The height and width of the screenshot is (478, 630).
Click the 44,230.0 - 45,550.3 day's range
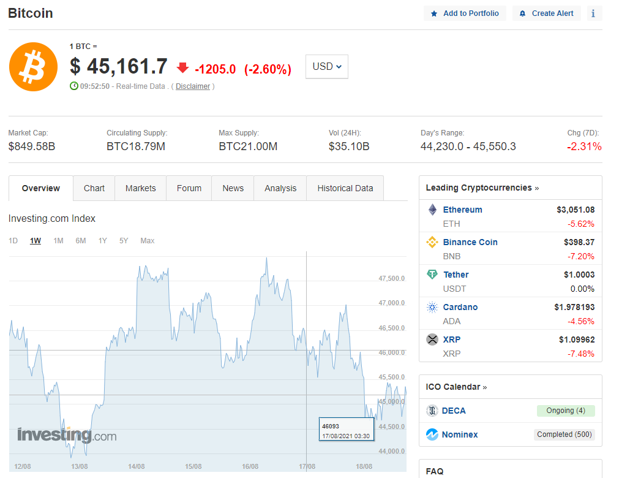click(x=468, y=146)
